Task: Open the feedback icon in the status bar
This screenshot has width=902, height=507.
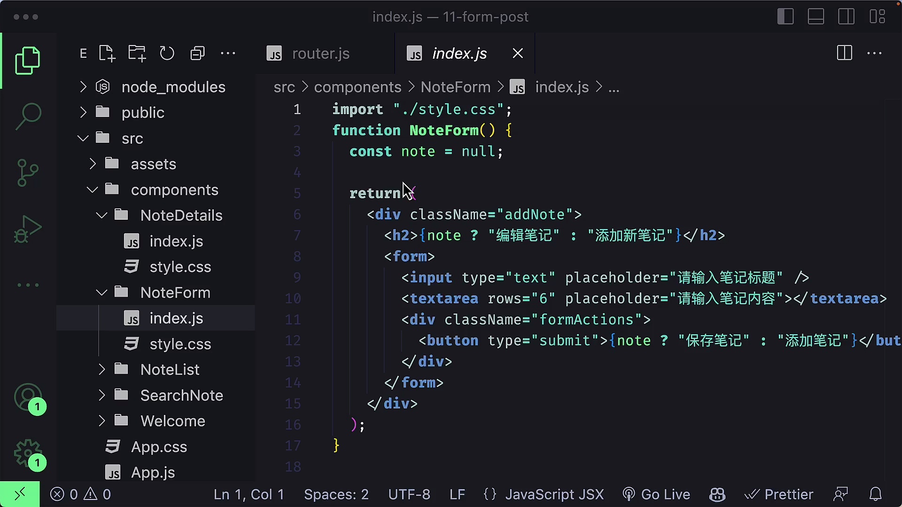Action: tap(840, 494)
